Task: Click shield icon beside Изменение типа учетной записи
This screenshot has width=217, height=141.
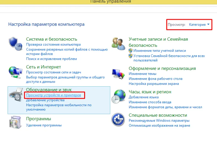Action: 131,51
